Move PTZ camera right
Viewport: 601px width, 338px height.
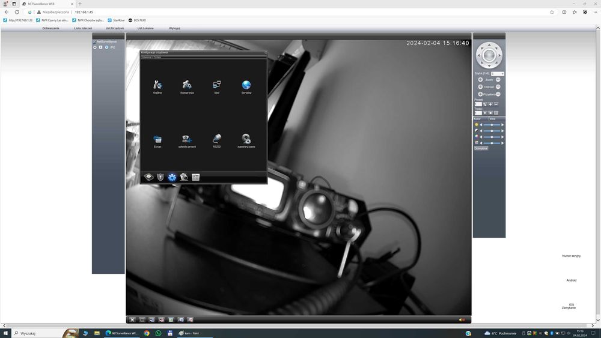pos(499,55)
